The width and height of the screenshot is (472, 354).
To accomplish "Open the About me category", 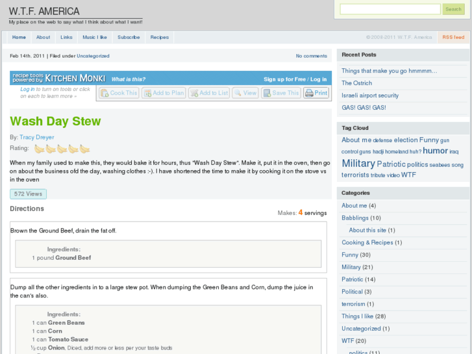I will point(354,206).
